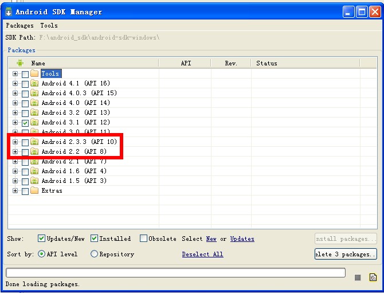Open the log window icon

pos(373,278)
